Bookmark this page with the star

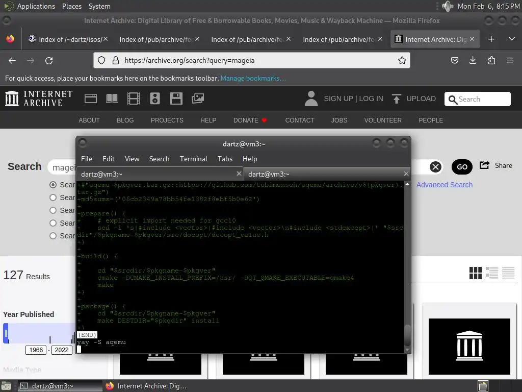(402, 60)
